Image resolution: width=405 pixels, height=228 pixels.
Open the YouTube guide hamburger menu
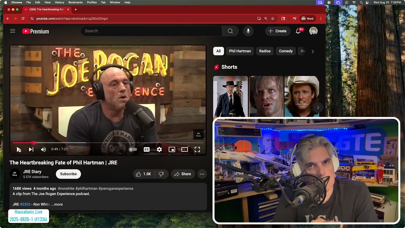(13, 31)
